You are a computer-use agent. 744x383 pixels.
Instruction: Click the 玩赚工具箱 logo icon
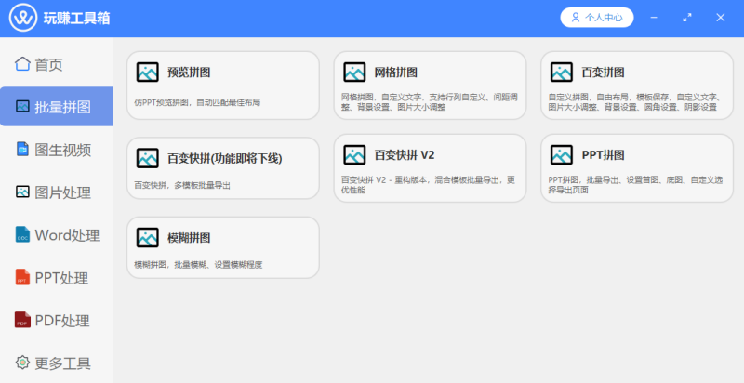23,18
